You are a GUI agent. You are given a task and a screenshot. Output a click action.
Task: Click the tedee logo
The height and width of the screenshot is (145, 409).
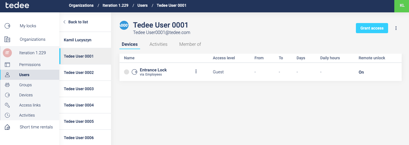coord(17,5)
